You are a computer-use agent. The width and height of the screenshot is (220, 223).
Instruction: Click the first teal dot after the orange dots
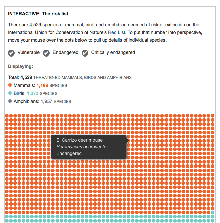coord(212,212)
